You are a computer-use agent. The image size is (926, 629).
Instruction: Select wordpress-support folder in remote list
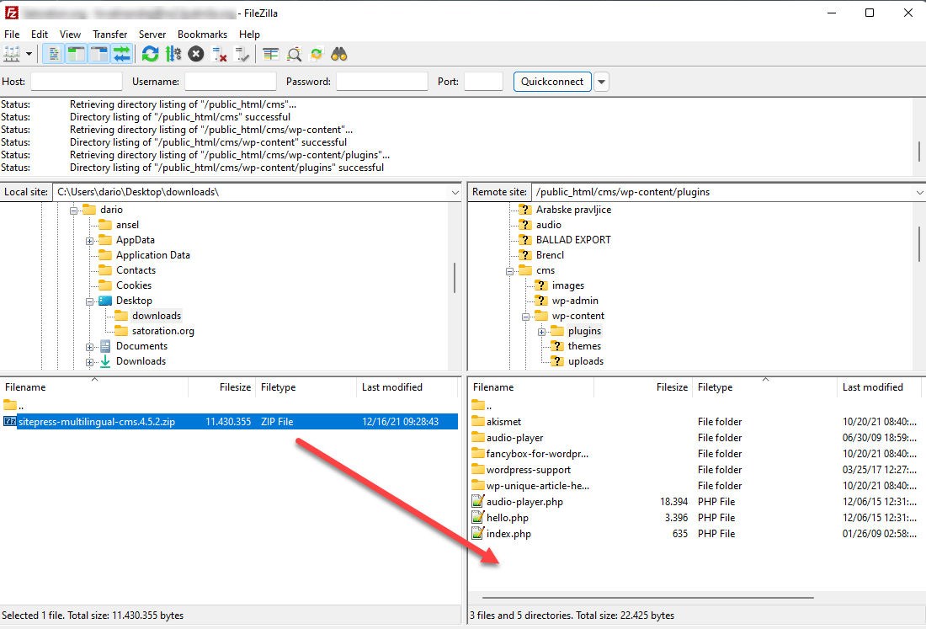point(528,470)
